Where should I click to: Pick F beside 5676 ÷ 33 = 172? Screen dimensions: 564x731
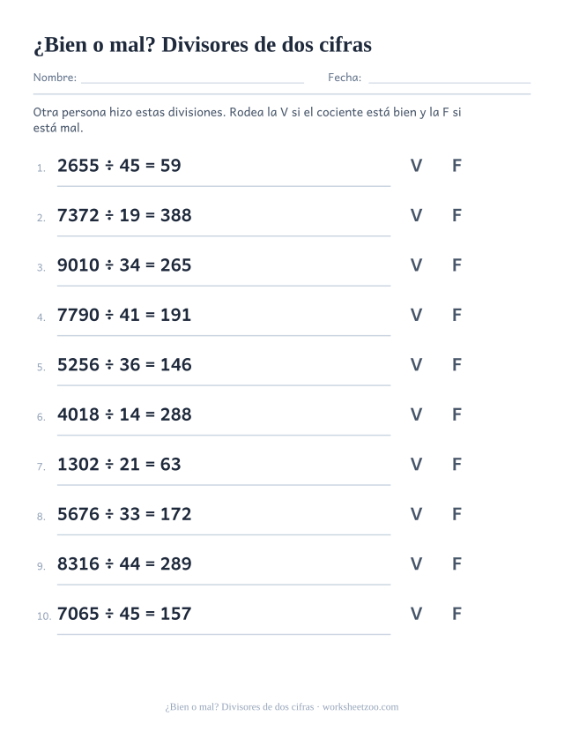pyautogui.click(x=456, y=514)
